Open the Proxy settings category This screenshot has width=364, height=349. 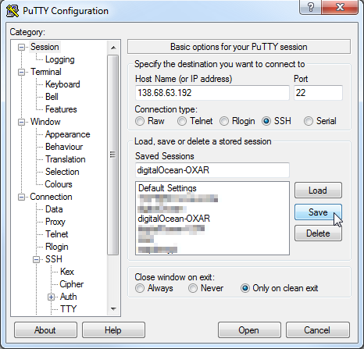pos(55,222)
